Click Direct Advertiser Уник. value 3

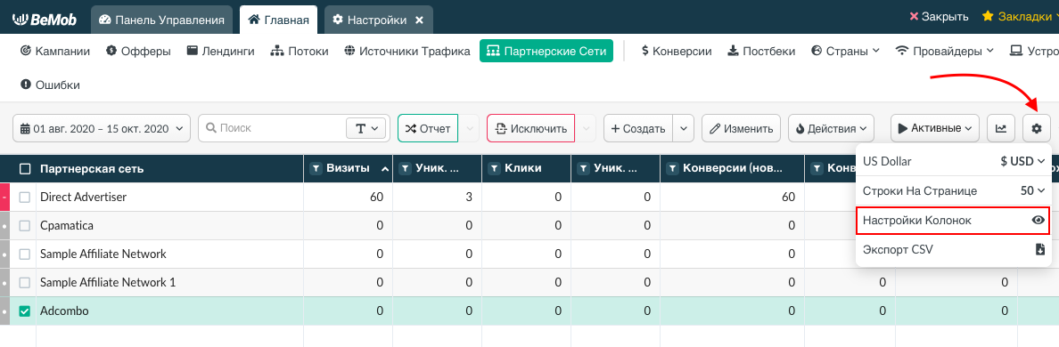[x=470, y=198]
